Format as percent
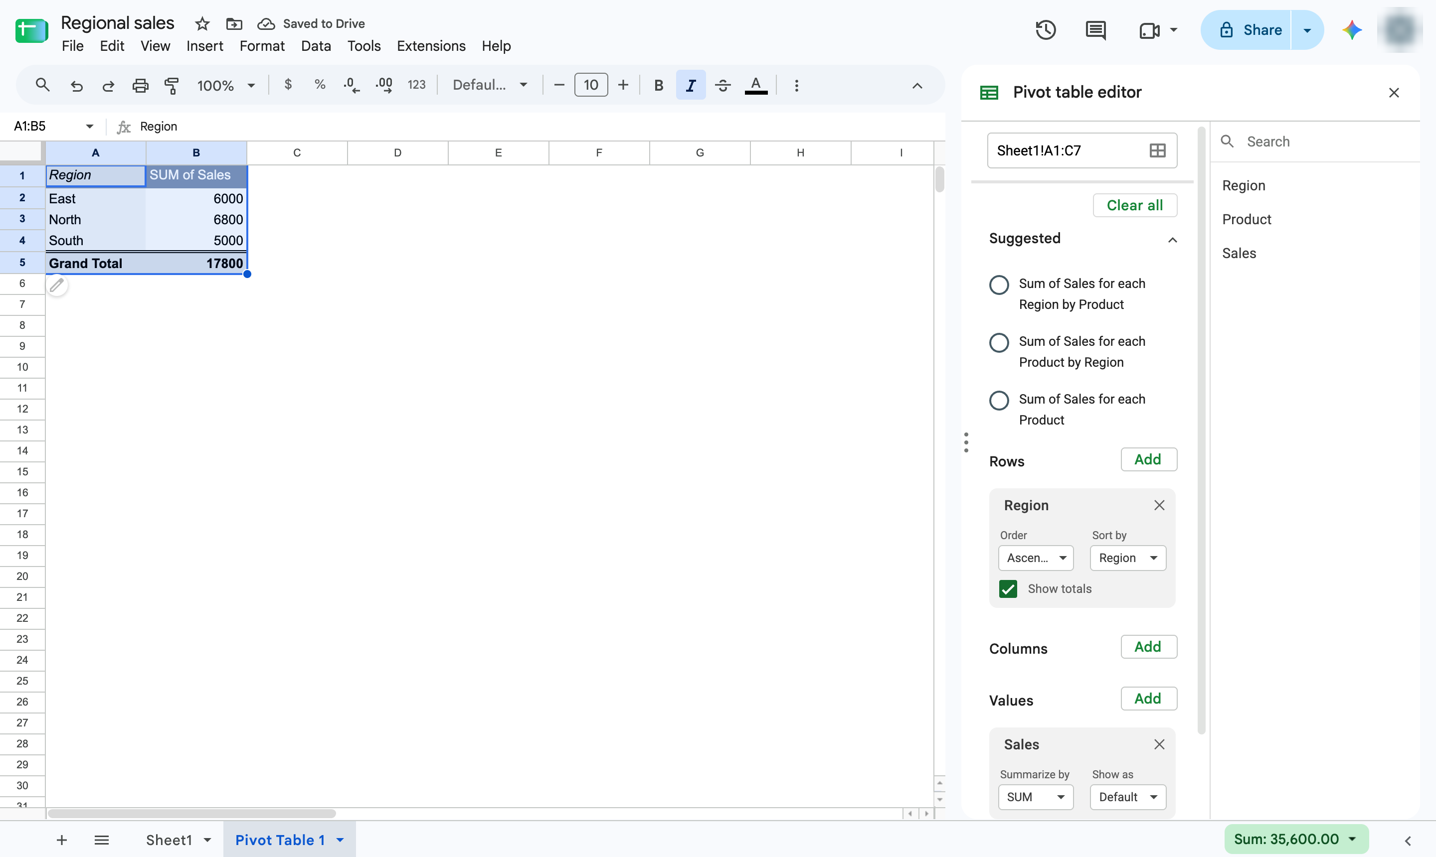The image size is (1436, 857). pos(320,85)
